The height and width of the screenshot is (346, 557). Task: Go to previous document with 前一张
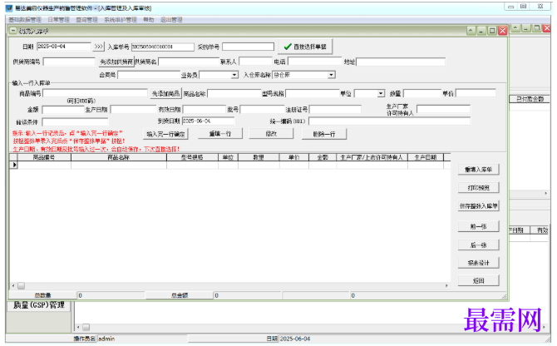click(x=479, y=226)
